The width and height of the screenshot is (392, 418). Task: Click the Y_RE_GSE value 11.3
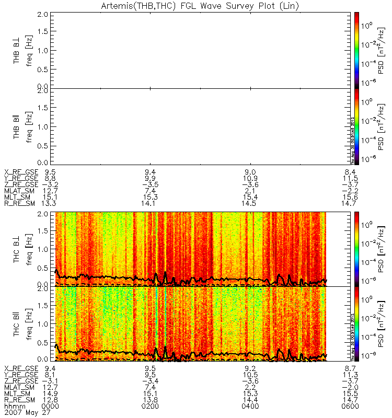(350, 375)
